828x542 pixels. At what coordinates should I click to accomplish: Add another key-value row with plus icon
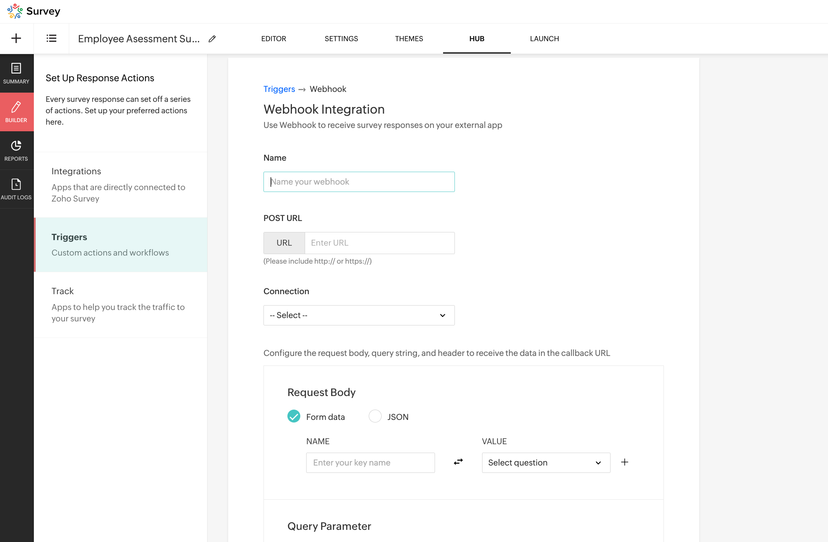point(624,462)
